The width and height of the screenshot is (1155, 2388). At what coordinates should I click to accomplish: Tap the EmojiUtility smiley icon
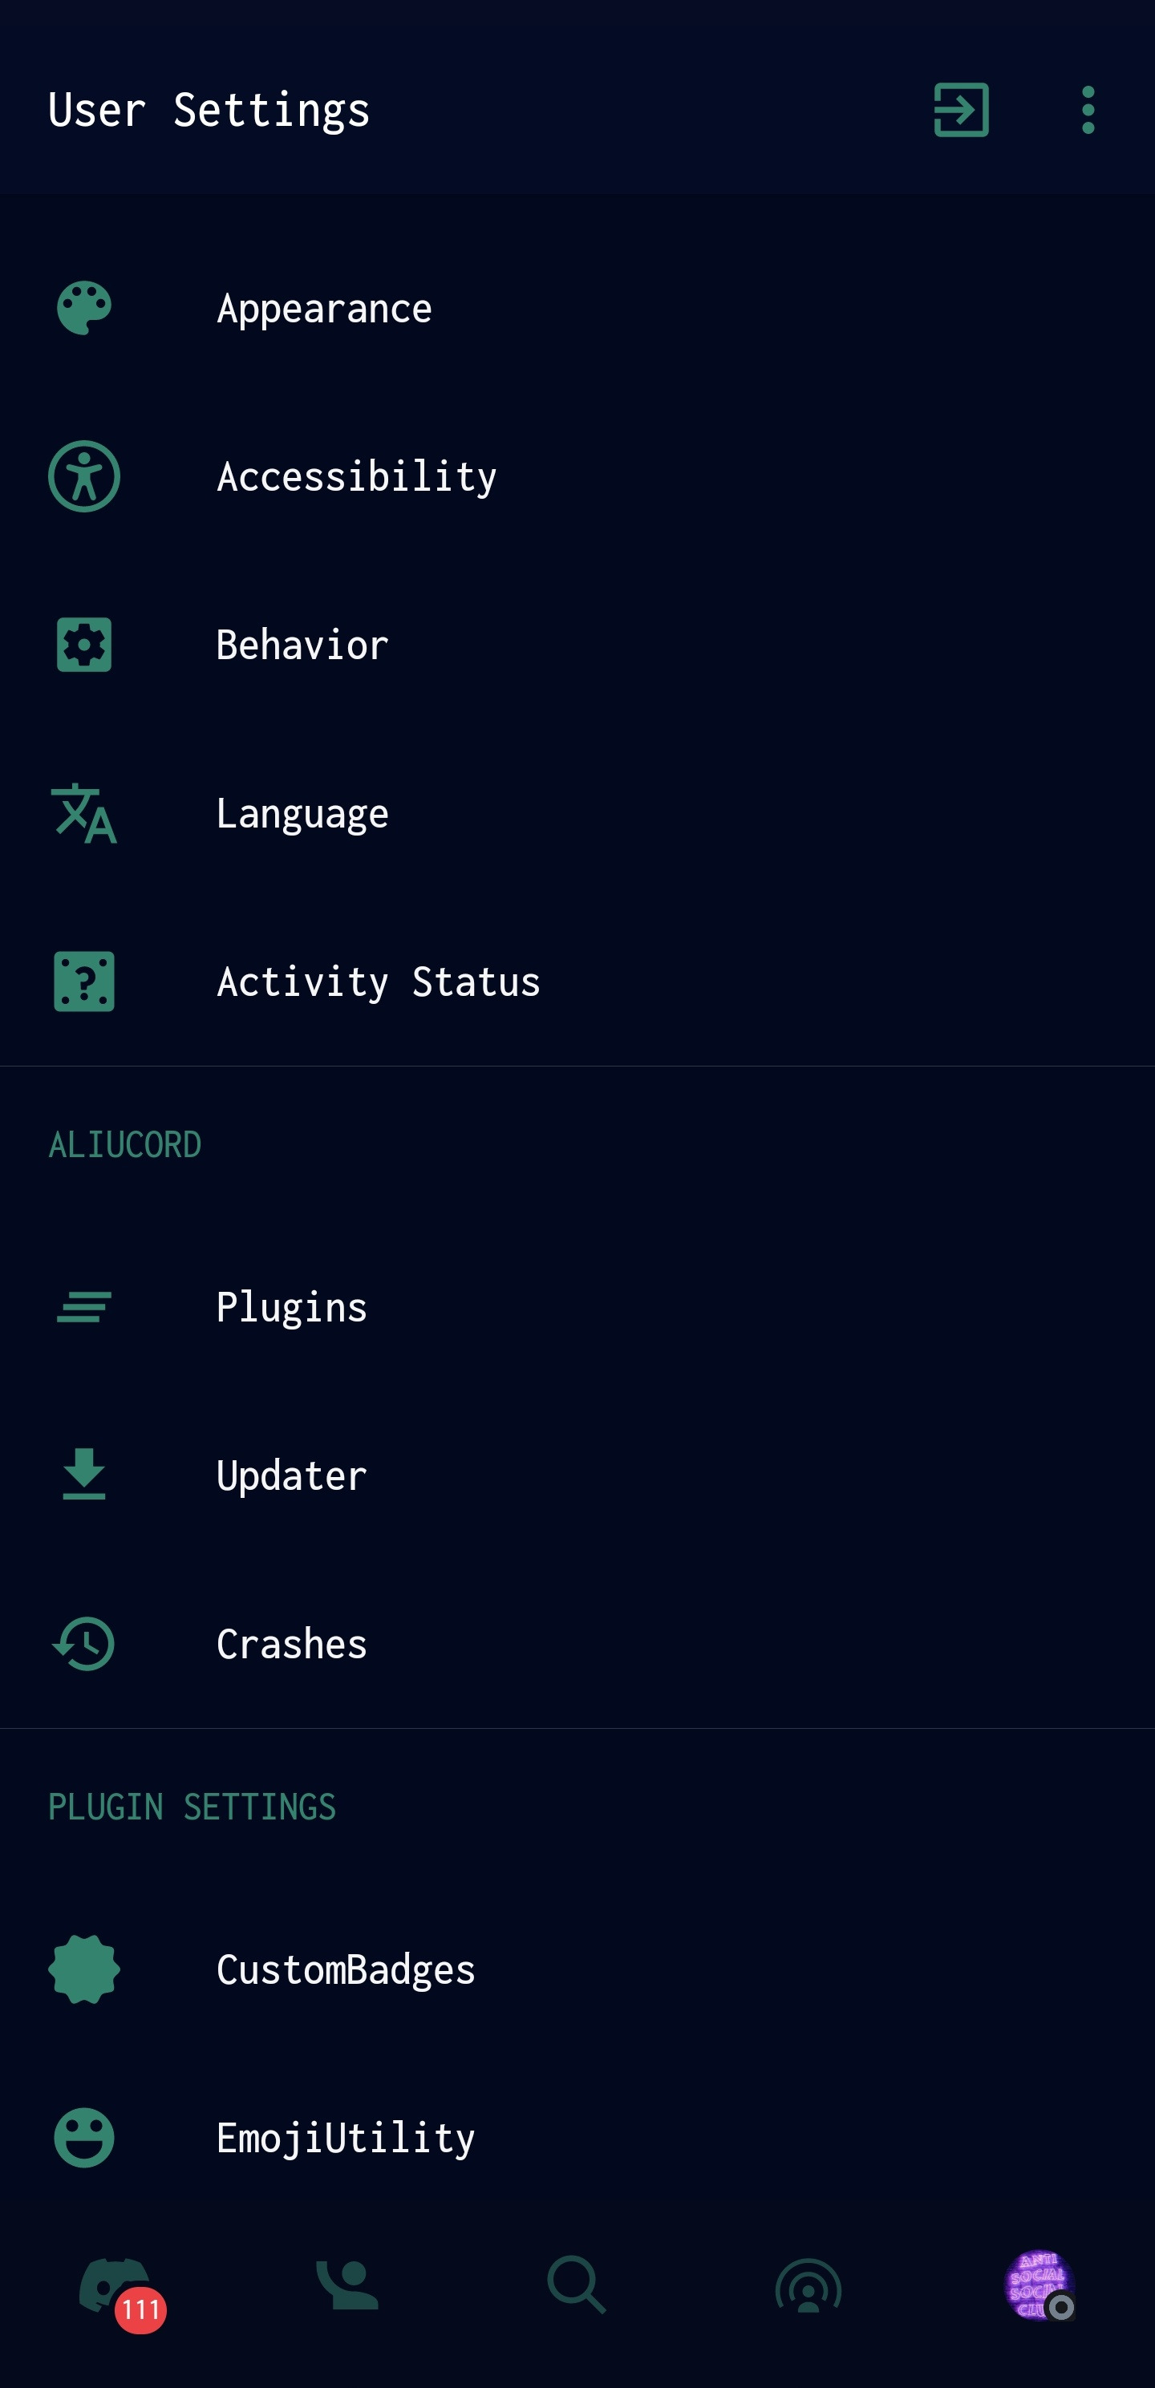tap(84, 2138)
